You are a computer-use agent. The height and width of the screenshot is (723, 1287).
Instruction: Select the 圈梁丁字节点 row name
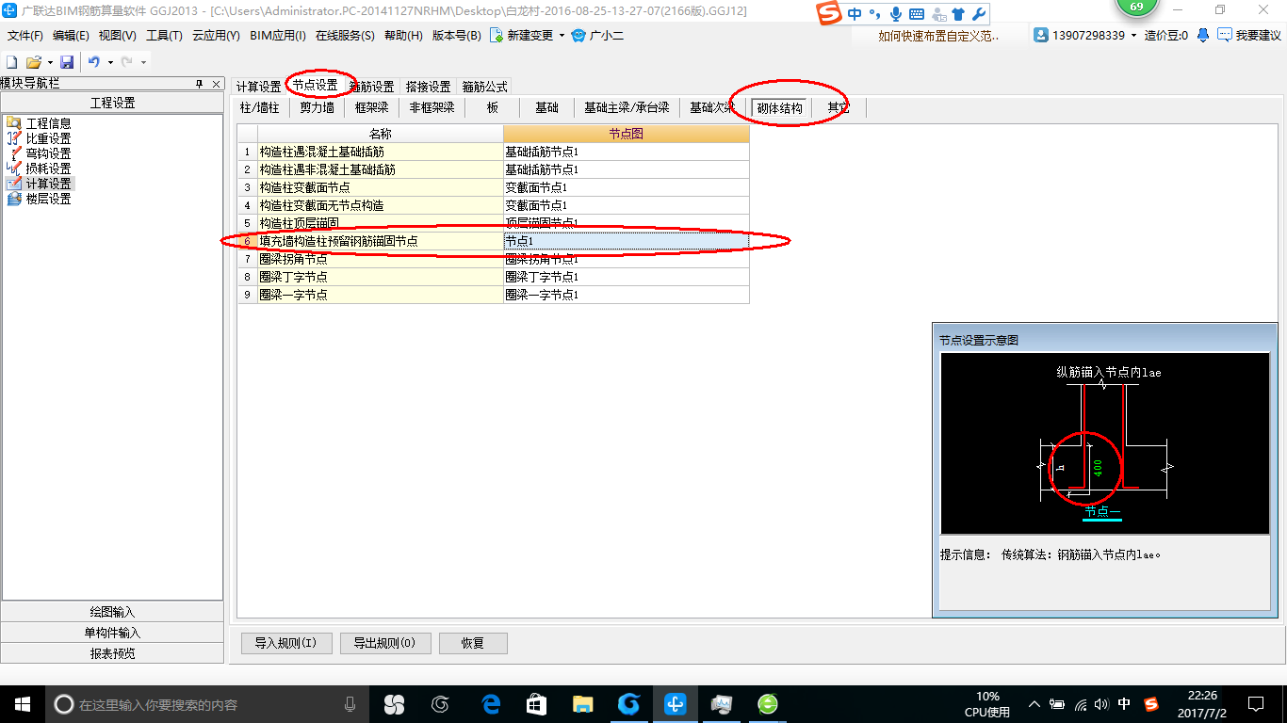[381, 277]
